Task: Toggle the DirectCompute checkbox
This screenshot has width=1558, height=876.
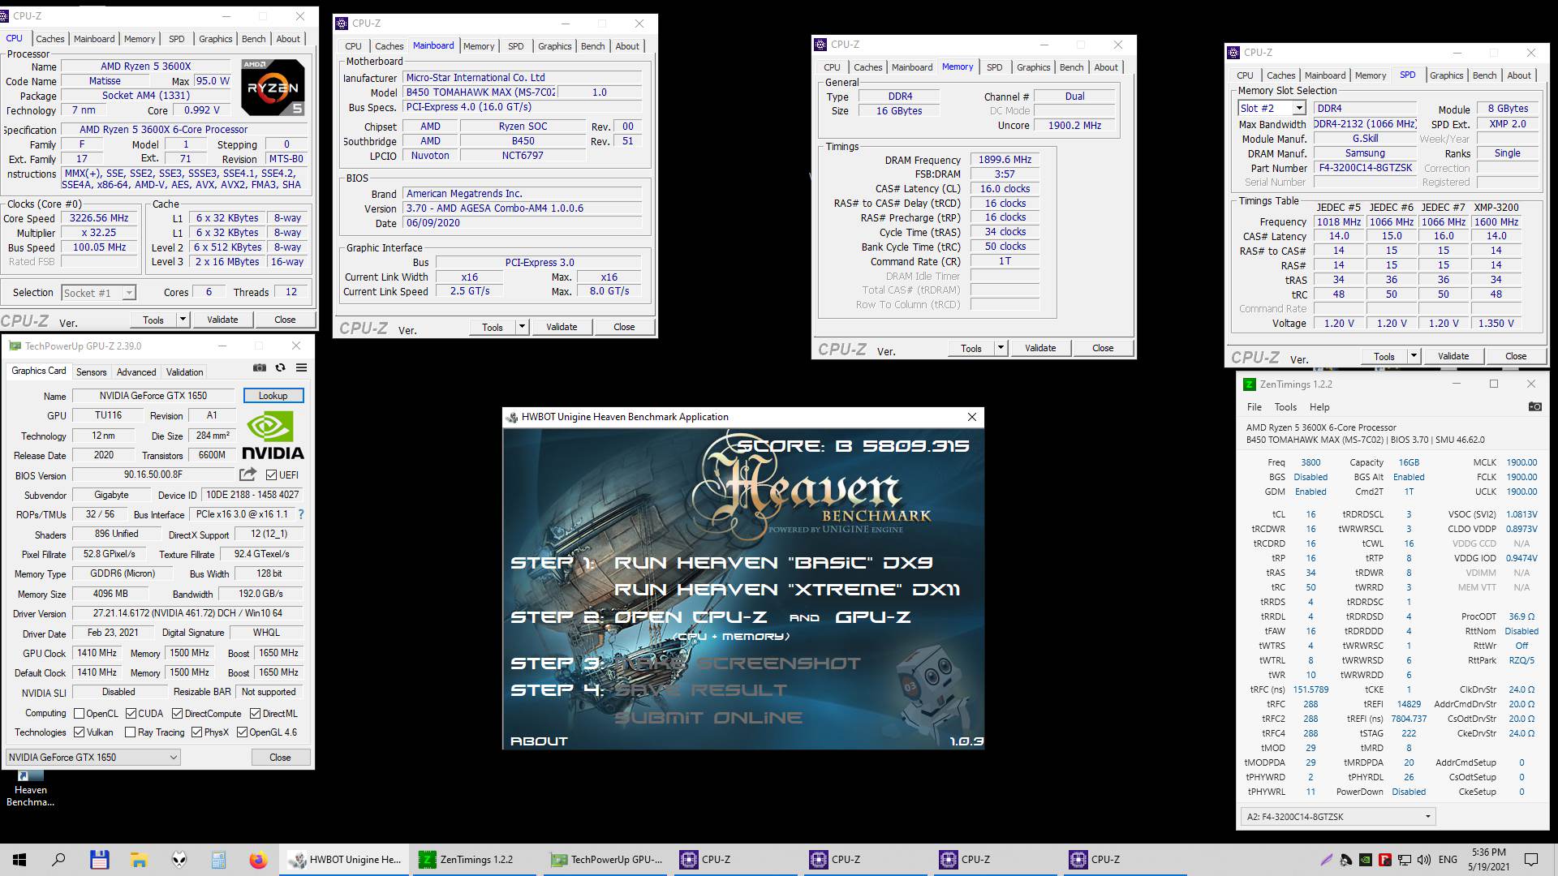Action: tap(177, 714)
